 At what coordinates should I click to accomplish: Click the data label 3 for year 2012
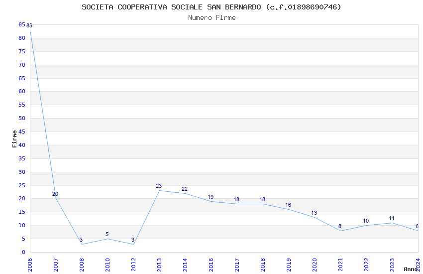tap(133, 240)
